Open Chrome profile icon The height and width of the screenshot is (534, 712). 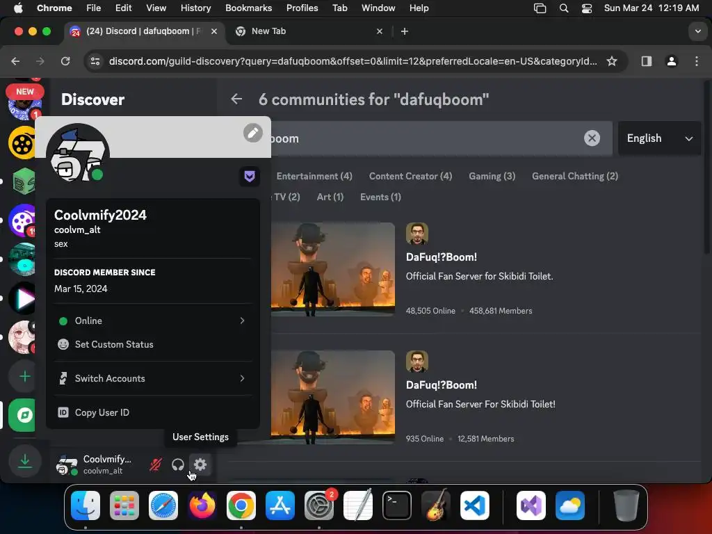tap(672, 61)
